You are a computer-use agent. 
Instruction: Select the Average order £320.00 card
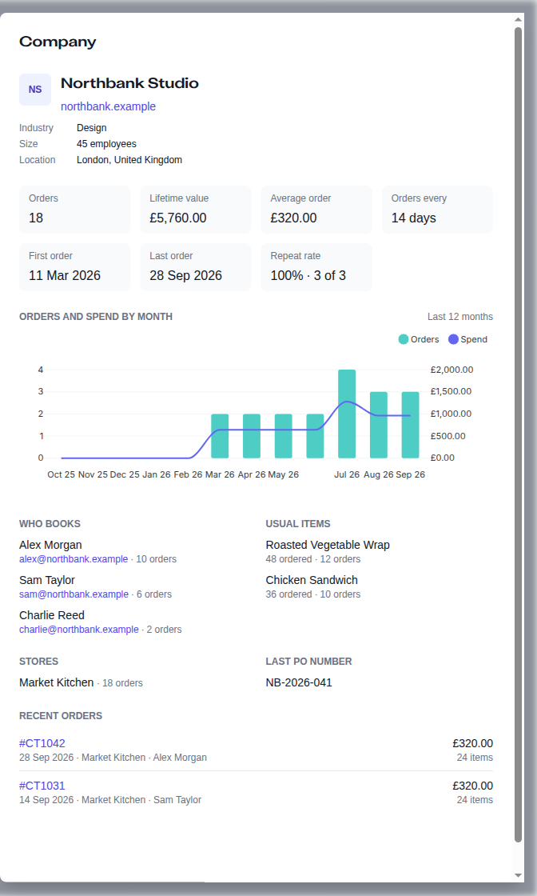point(316,209)
